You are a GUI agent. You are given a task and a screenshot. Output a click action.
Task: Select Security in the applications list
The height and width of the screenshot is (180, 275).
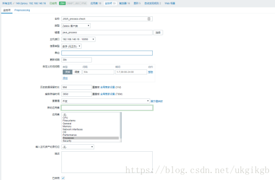pyautogui.click(x=91, y=141)
